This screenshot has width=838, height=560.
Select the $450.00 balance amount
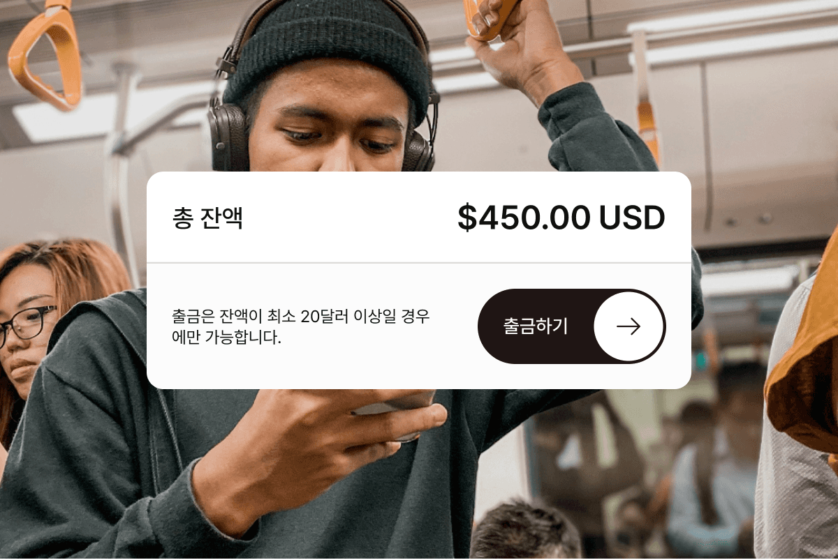click(524, 218)
